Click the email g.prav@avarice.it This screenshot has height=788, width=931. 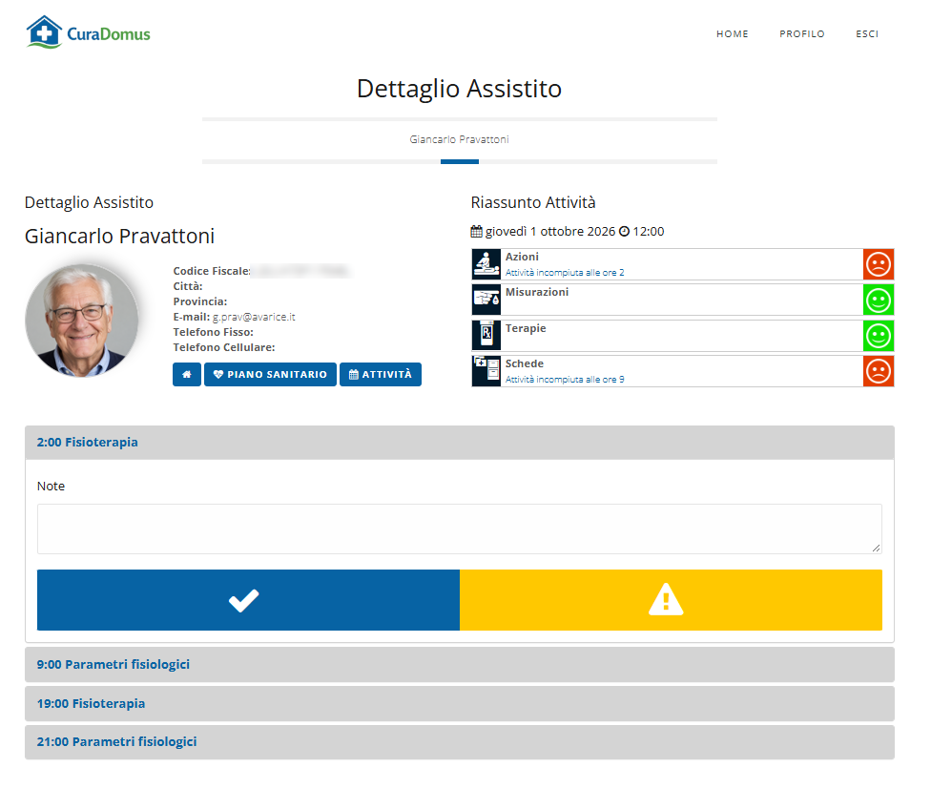pyautogui.click(x=254, y=317)
